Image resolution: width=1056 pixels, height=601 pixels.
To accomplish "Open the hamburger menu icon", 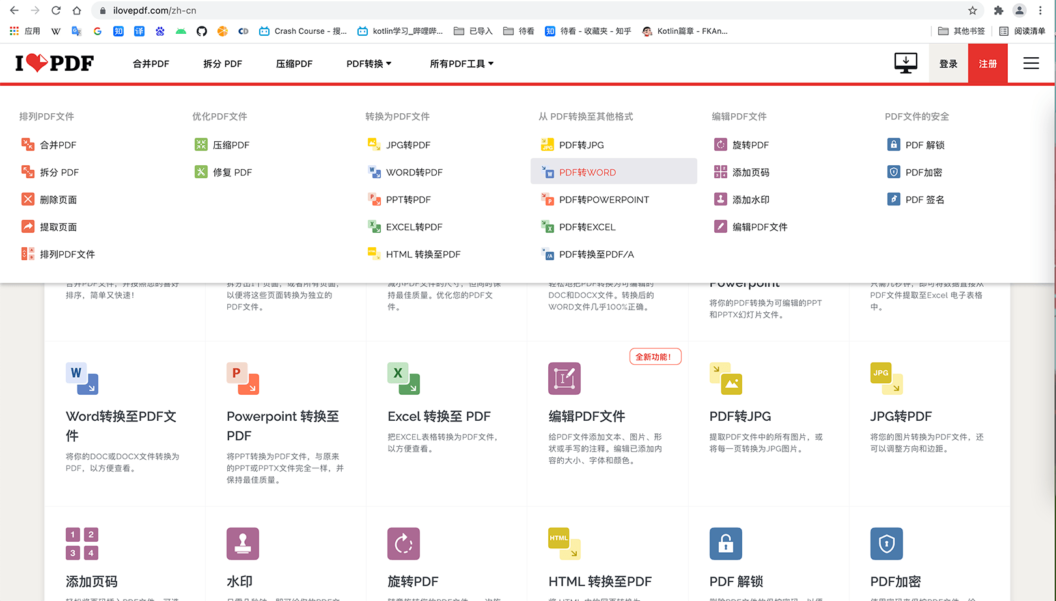I will click(x=1031, y=63).
